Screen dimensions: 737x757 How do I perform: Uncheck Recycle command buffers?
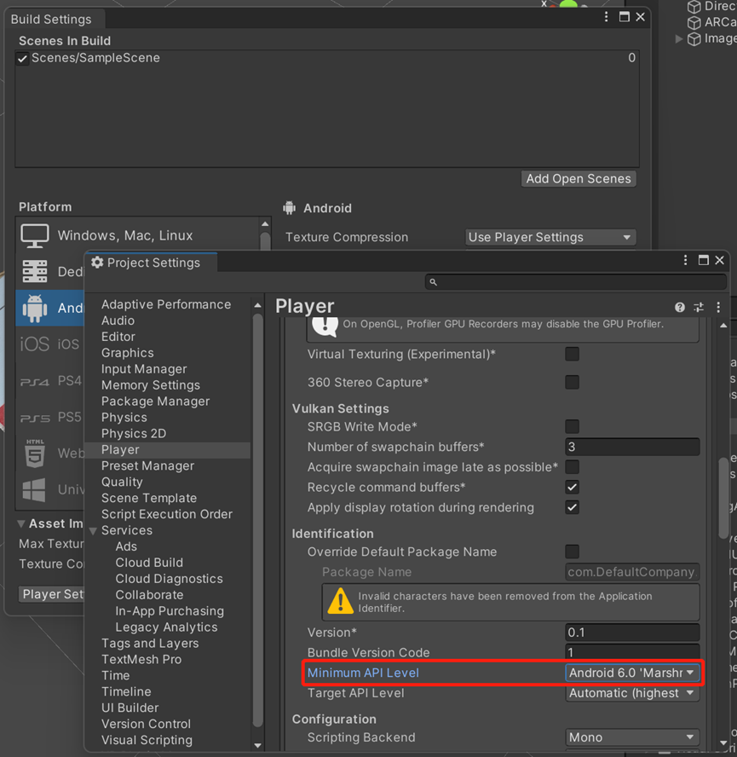point(572,487)
